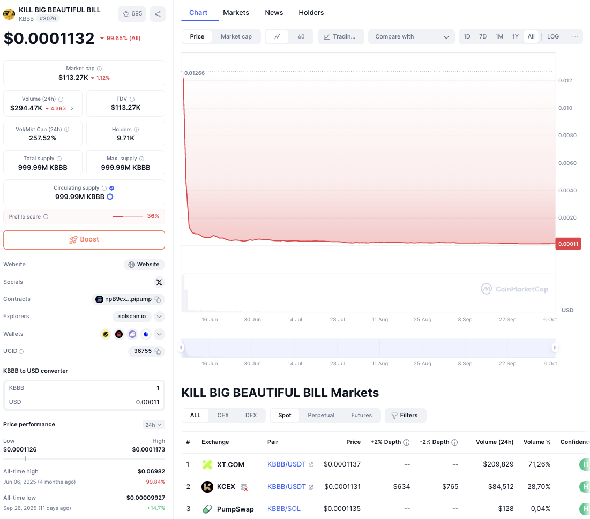Expand the Wallets chevron list
Image resolution: width=590 pixels, height=519 pixels.
pos(159,334)
